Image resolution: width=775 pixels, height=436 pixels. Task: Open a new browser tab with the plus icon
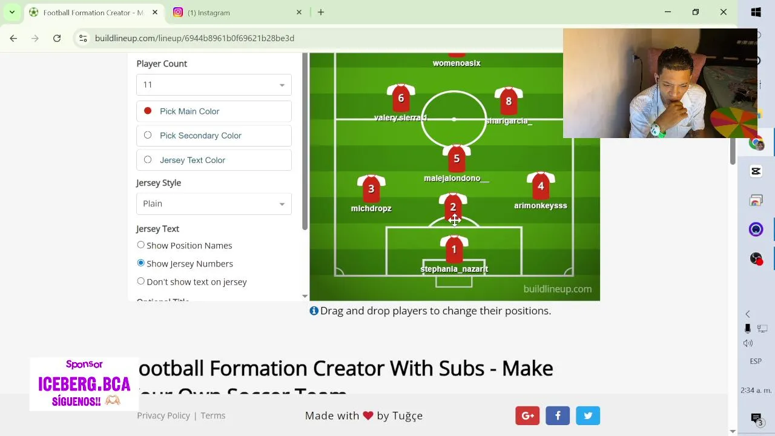click(321, 12)
